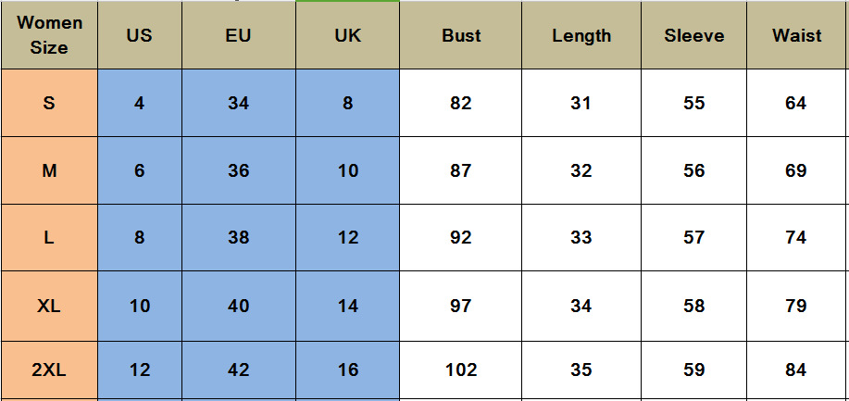Click the waist value 64 cell
Image resolution: width=849 pixels, height=401 pixels.
click(796, 103)
